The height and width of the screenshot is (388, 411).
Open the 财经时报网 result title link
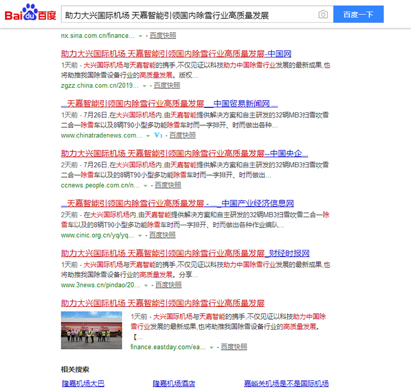click(x=185, y=253)
